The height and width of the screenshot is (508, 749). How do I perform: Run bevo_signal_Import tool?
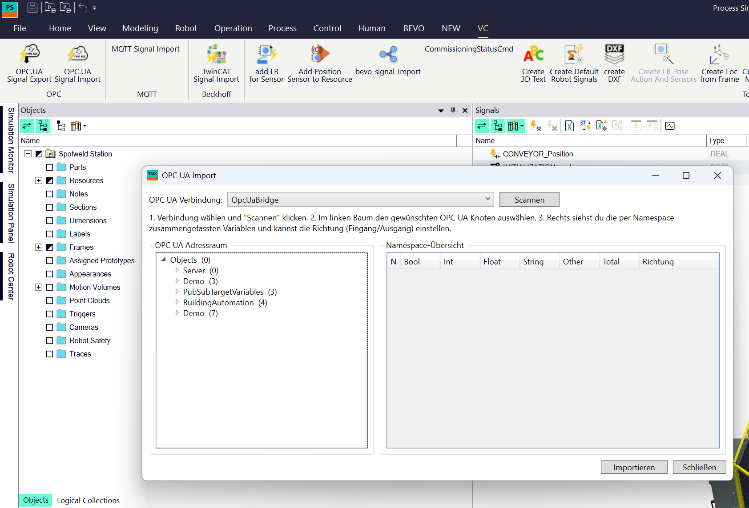click(x=388, y=60)
